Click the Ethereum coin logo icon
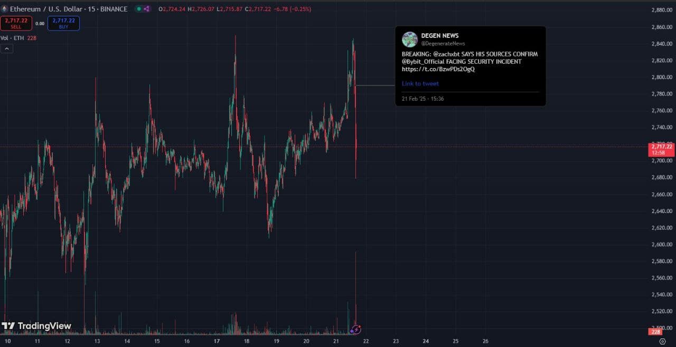Image resolution: width=676 pixels, height=347 pixels. point(5,9)
